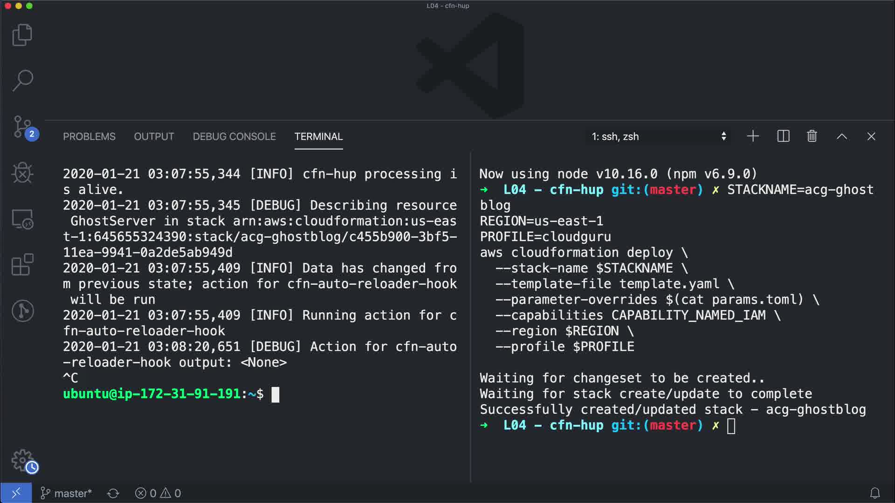Open Source Control view with badge

pyautogui.click(x=22, y=127)
